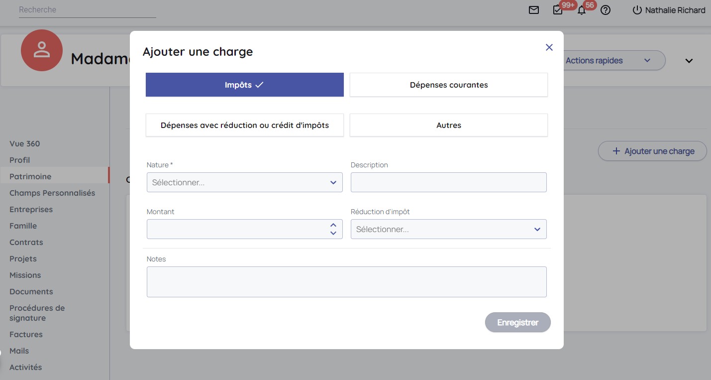Open Contrats in the sidebar
Screen dimensions: 711x380
[x=26, y=242]
